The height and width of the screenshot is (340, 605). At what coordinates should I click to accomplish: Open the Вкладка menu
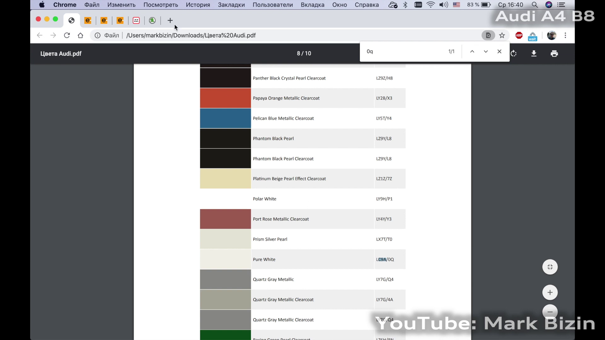[x=313, y=5]
